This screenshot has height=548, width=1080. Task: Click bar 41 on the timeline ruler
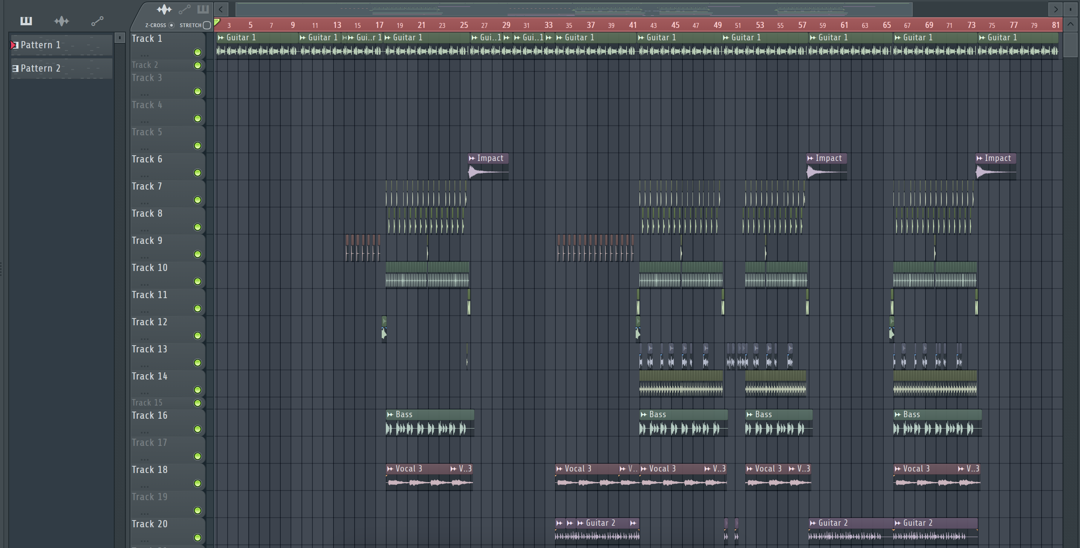tap(633, 25)
